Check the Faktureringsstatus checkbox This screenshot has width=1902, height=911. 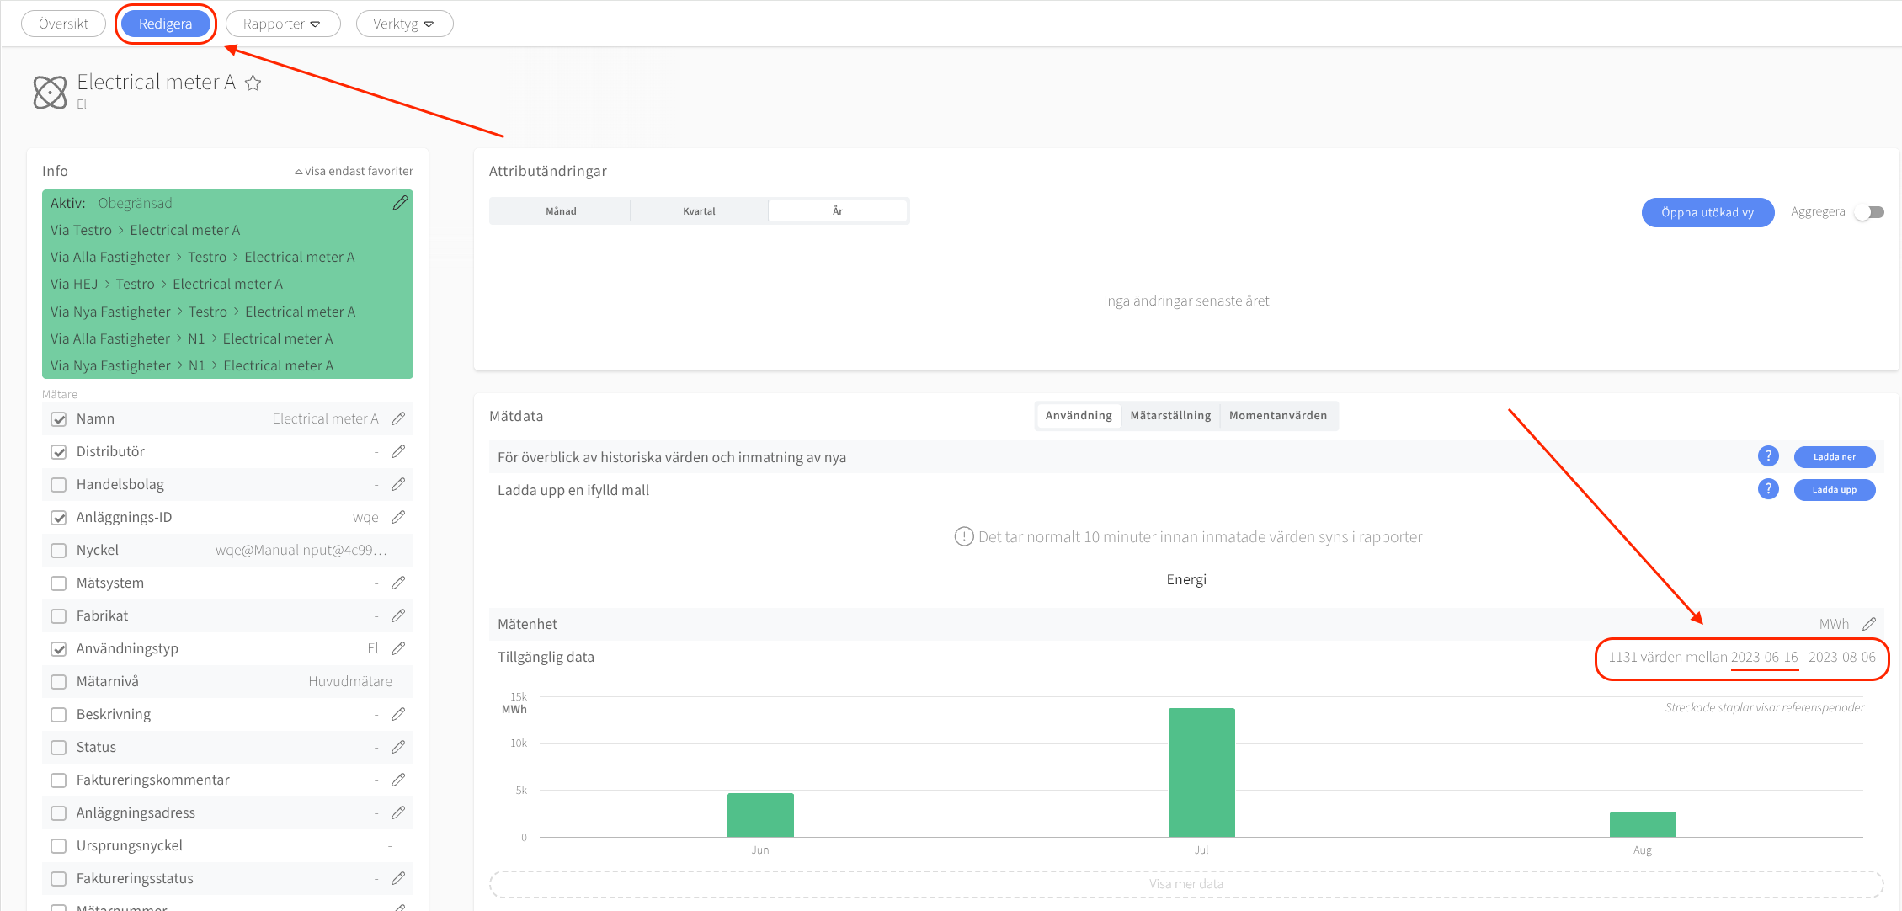click(59, 879)
